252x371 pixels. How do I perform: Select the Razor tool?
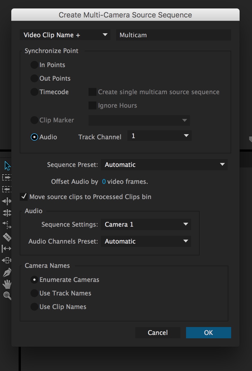pyautogui.click(x=7, y=237)
